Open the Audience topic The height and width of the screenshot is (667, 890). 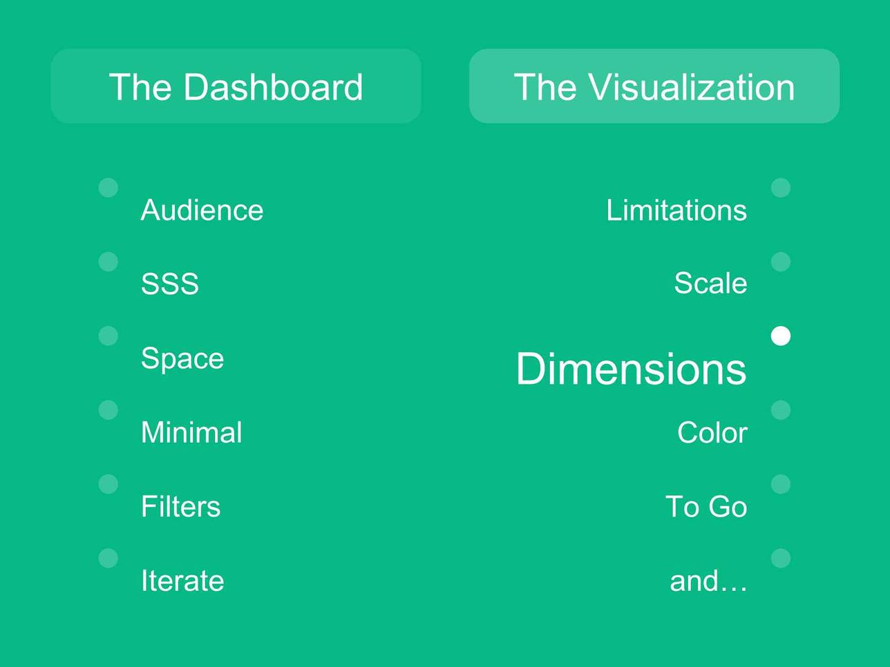[x=202, y=210]
